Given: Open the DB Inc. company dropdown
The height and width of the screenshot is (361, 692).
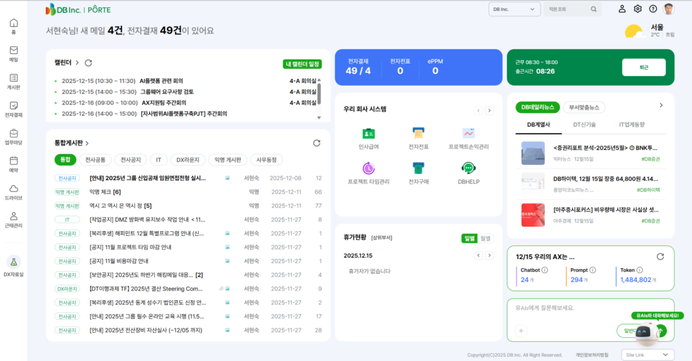Looking at the screenshot, I should (514, 9).
